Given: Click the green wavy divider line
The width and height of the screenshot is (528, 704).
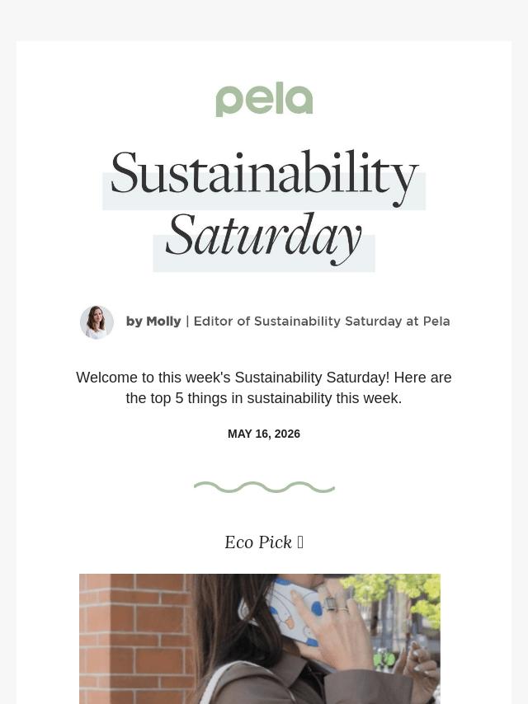Looking at the screenshot, I should click(x=264, y=487).
